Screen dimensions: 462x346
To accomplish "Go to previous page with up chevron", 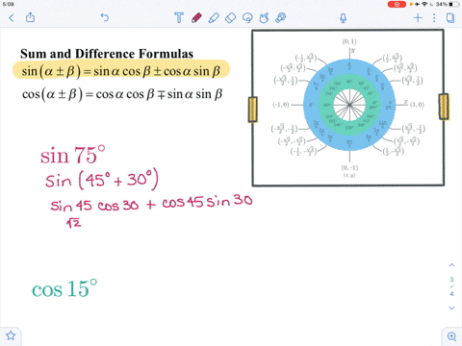I will [x=451, y=265].
